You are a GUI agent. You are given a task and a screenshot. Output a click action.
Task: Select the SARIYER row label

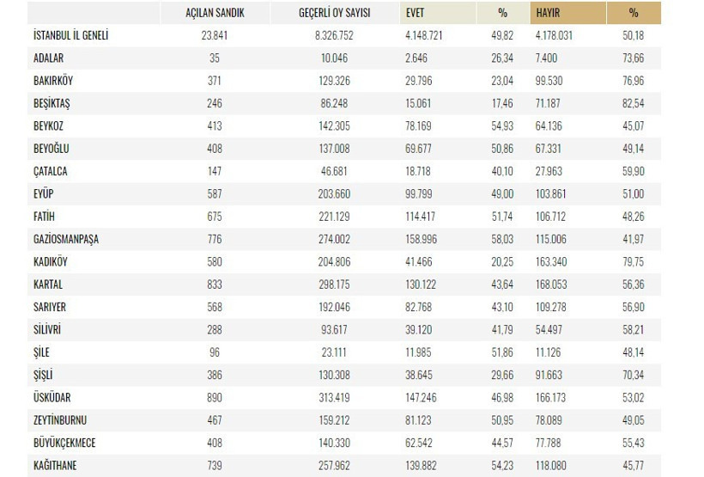click(x=49, y=307)
